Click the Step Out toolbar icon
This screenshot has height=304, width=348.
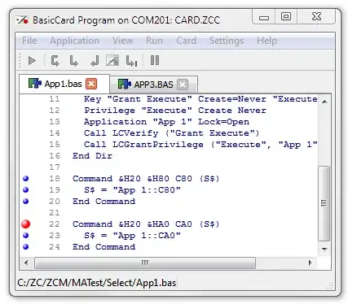click(95, 60)
